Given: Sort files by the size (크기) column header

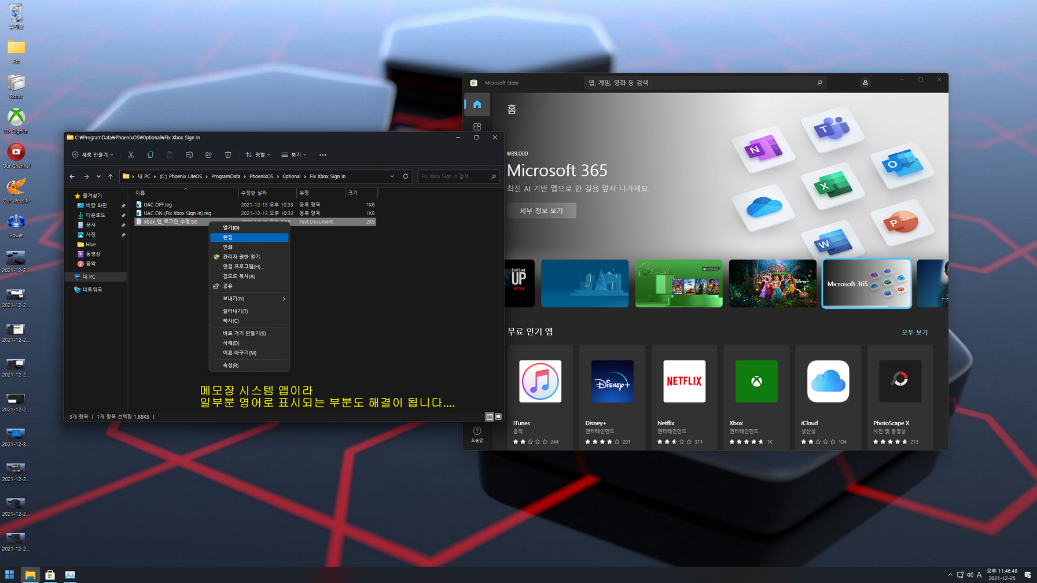Looking at the screenshot, I should (x=361, y=193).
